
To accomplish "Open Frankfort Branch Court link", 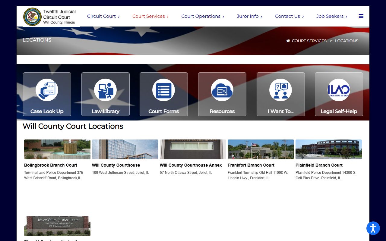I will [x=251, y=165].
